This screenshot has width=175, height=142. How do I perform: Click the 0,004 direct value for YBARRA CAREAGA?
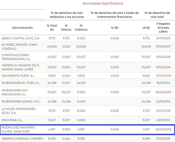(66, 139)
